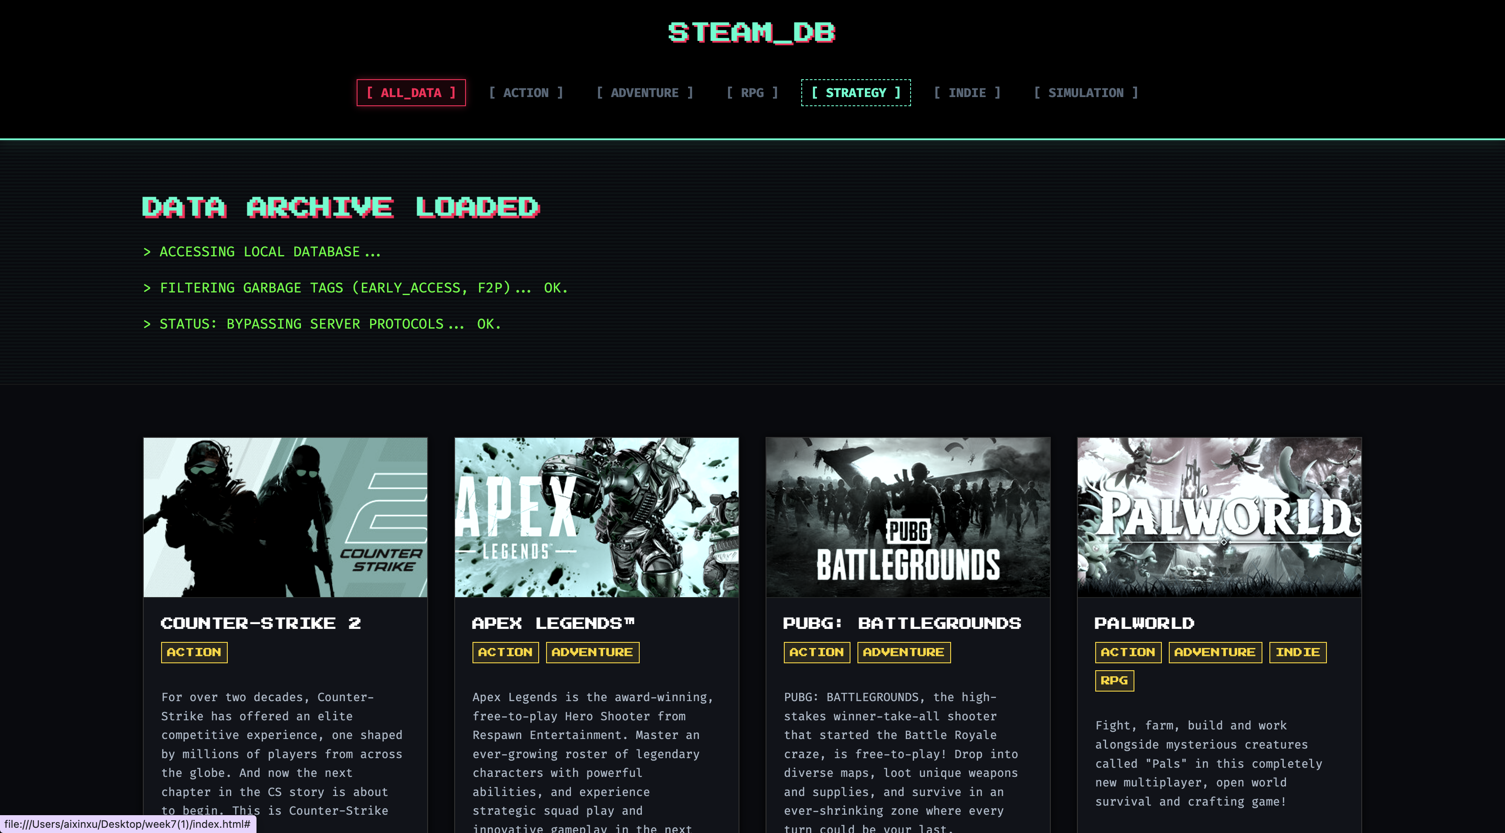Screen dimensions: 1505x833
Task: Click the COUNTER-STRIKE 2 title
Action: click(260, 623)
